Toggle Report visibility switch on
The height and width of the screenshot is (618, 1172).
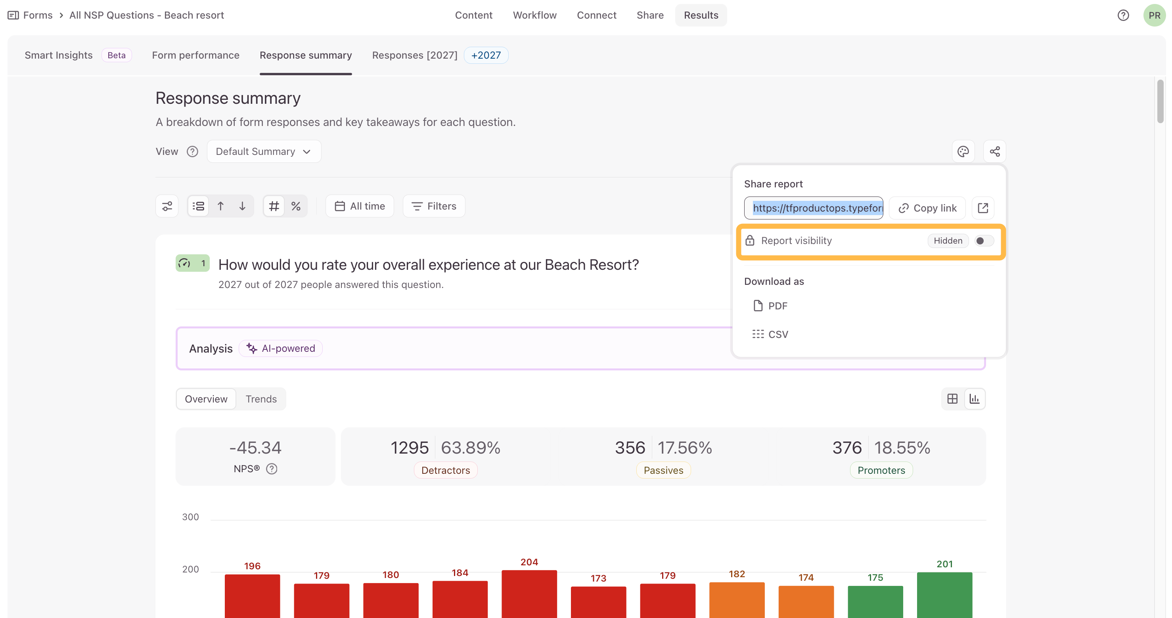pos(984,240)
